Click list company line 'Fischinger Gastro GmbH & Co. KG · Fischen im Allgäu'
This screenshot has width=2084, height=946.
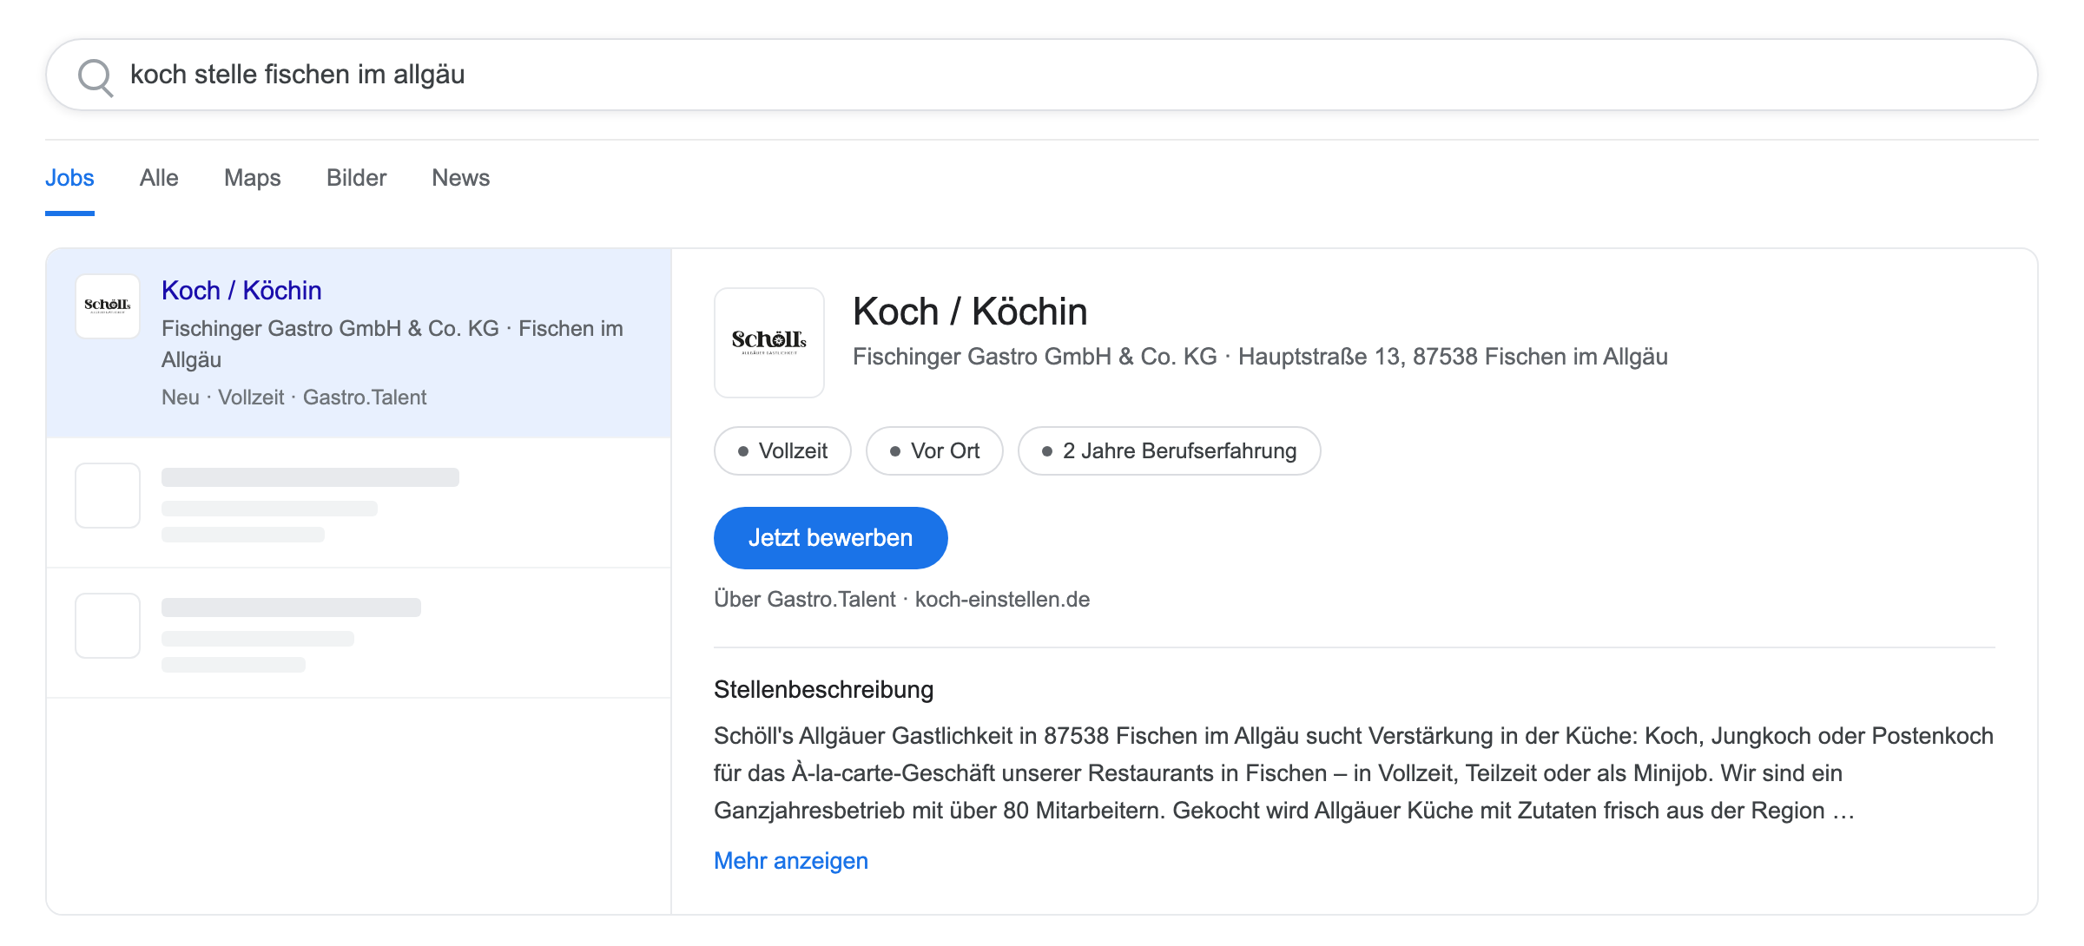click(x=392, y=344)
